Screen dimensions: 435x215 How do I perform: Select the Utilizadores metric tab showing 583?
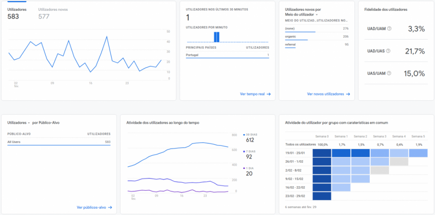pyautogui.click(x=17, y=13)
